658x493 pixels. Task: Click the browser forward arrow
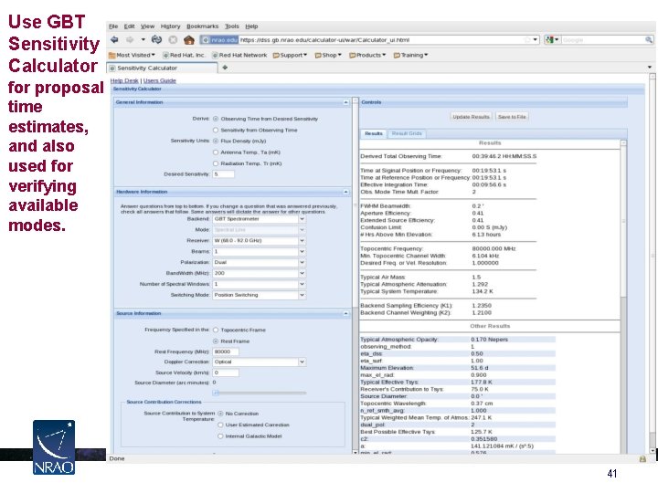click(x=130, y=40)
